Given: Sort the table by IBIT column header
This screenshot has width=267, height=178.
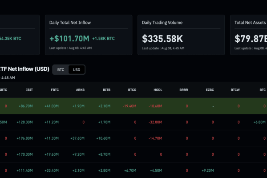Looking at the screenshot, I should click(29, 90).
